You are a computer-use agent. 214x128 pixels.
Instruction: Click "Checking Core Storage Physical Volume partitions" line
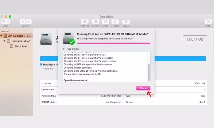(90, 71)
